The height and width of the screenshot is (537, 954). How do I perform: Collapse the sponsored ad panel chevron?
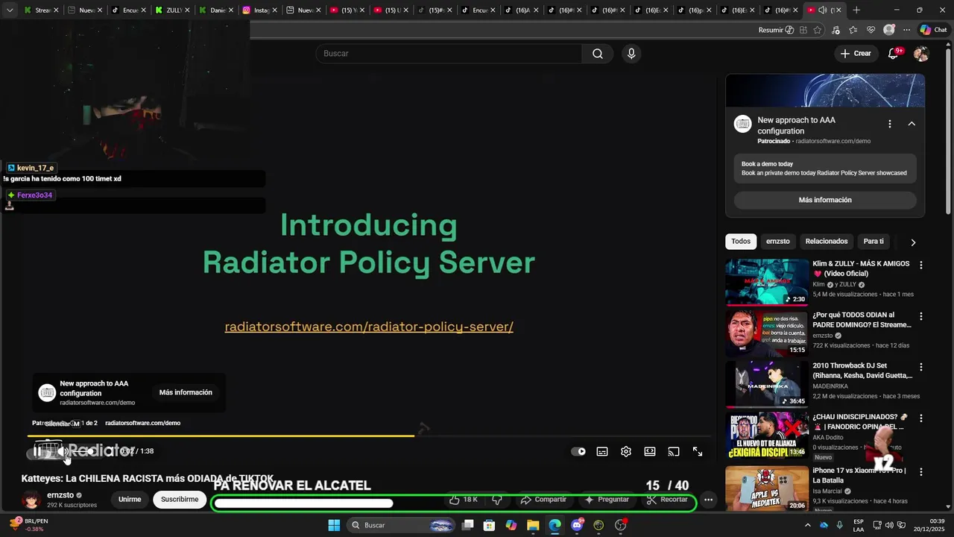point(912,124)
